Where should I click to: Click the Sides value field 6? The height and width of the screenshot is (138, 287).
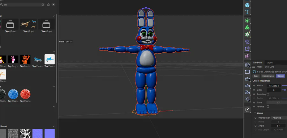(274, 90)
